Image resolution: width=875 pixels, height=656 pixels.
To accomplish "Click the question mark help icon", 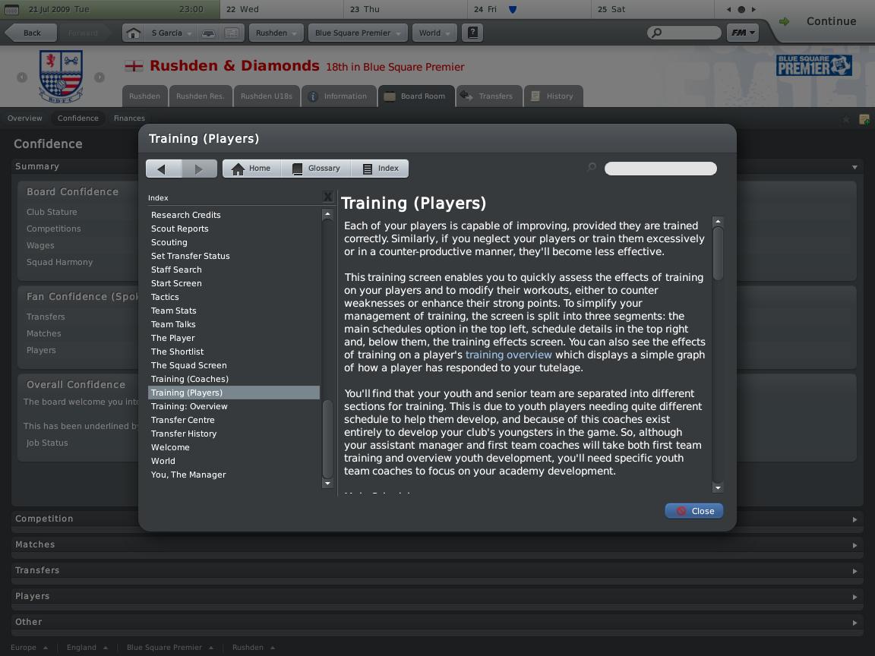I will point(473,33).
